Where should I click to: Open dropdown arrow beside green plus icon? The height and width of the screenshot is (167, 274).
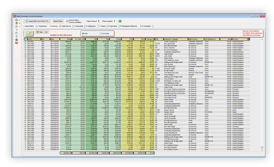tap(19, 20)
